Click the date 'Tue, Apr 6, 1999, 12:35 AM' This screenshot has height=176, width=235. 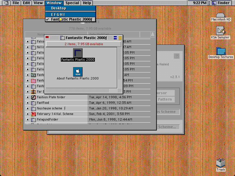point(110,103)
